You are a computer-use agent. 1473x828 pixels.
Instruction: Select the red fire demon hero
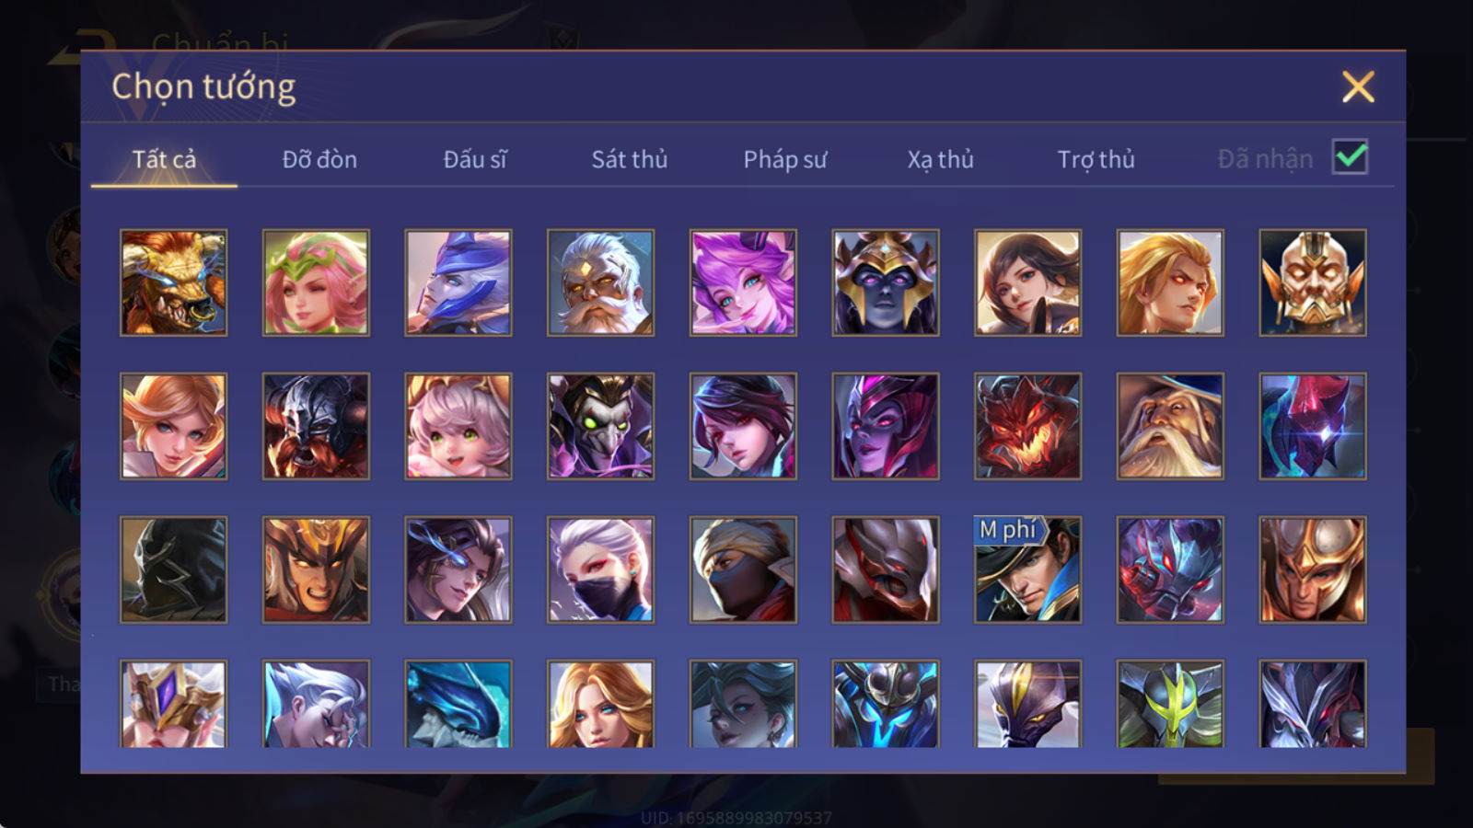coord(1027,426)
